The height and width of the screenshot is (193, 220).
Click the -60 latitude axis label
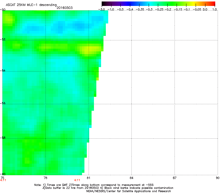[x=3, y=174]
